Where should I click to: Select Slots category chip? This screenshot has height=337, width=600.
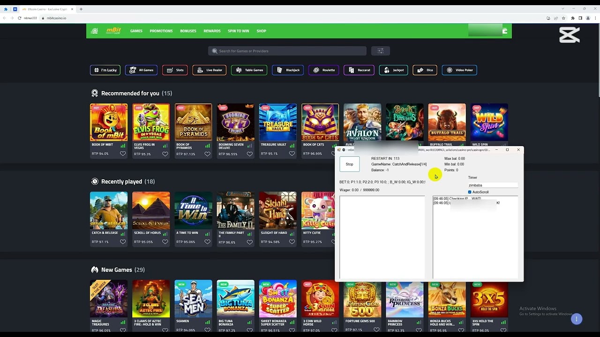pyautogui.click(x=175, y=70)
